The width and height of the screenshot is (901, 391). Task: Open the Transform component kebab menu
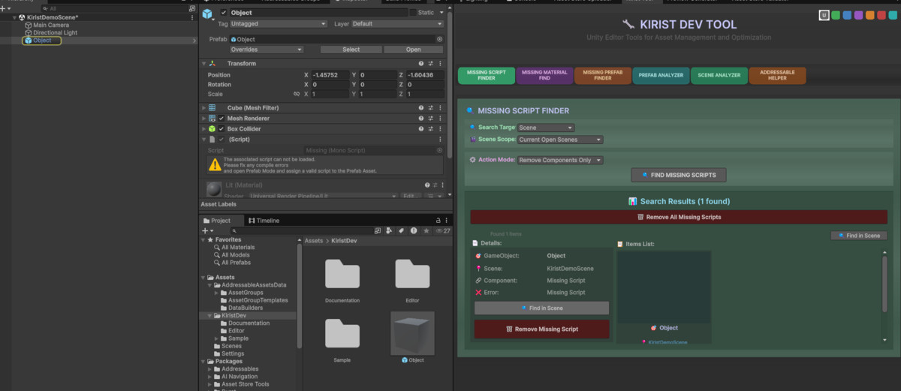coord(440,64)
